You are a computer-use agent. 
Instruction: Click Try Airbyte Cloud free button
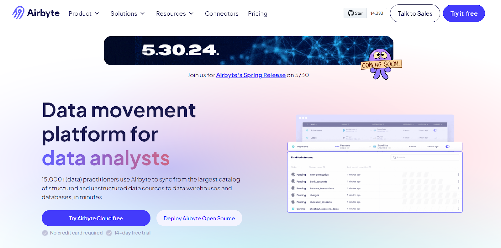(96, 218)
